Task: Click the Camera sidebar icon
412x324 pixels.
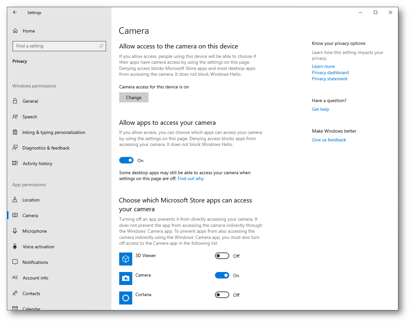Action: click(15, 215)
